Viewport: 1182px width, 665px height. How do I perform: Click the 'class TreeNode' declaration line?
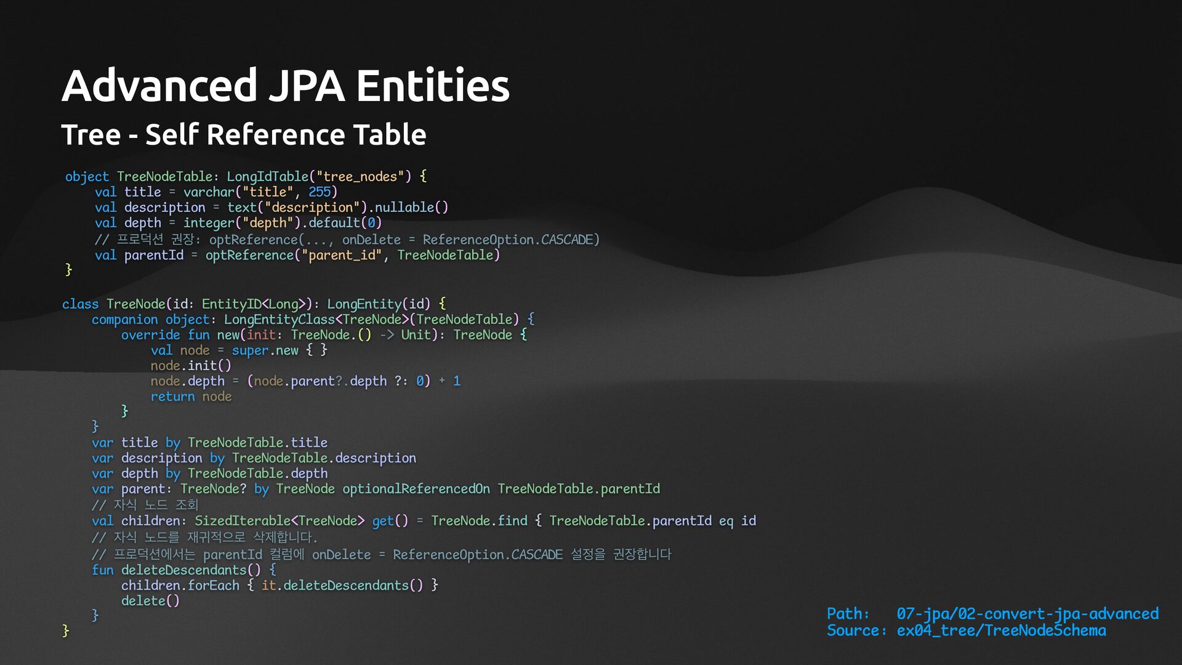[254, 304]
